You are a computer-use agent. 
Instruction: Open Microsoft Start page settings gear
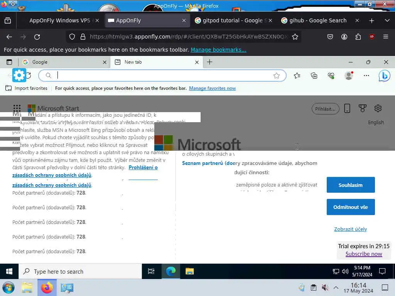coord(378,108)
